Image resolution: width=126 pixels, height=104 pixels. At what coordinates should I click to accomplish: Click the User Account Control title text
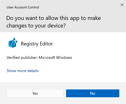coord(23,7)
